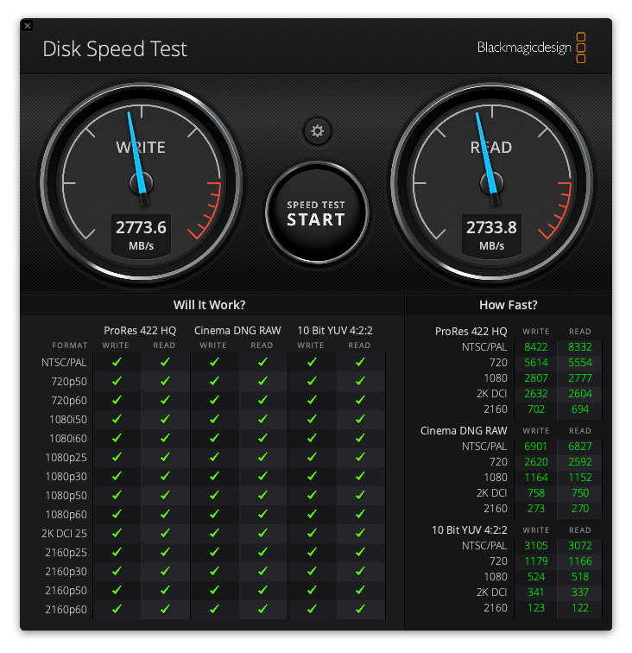The height and width of the screenshot is (653, 632).
Task: Click the Cinema DNG RAW column header in Will It Work
Action: [x=237, y=331]
